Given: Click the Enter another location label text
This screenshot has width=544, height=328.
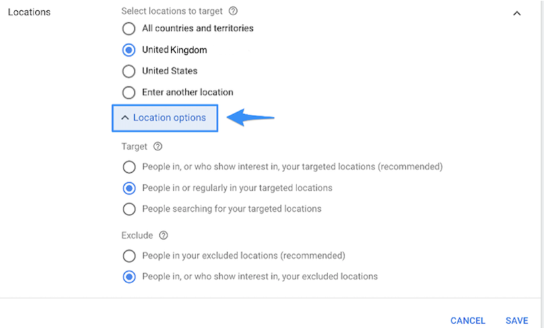Looking at the screenshot, I should 187,92.
